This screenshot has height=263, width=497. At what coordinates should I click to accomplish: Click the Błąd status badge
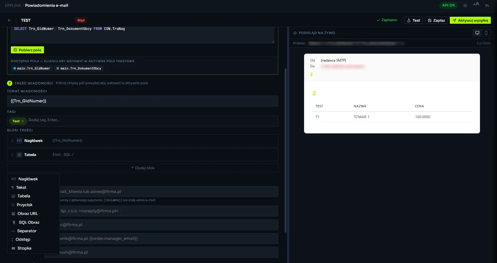(81, 20)
